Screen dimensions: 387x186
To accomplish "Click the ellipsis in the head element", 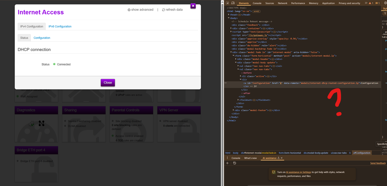I will pyautogui.click(x=239, y=14).
